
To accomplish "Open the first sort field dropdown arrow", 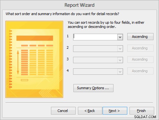I will pos(120,37).
